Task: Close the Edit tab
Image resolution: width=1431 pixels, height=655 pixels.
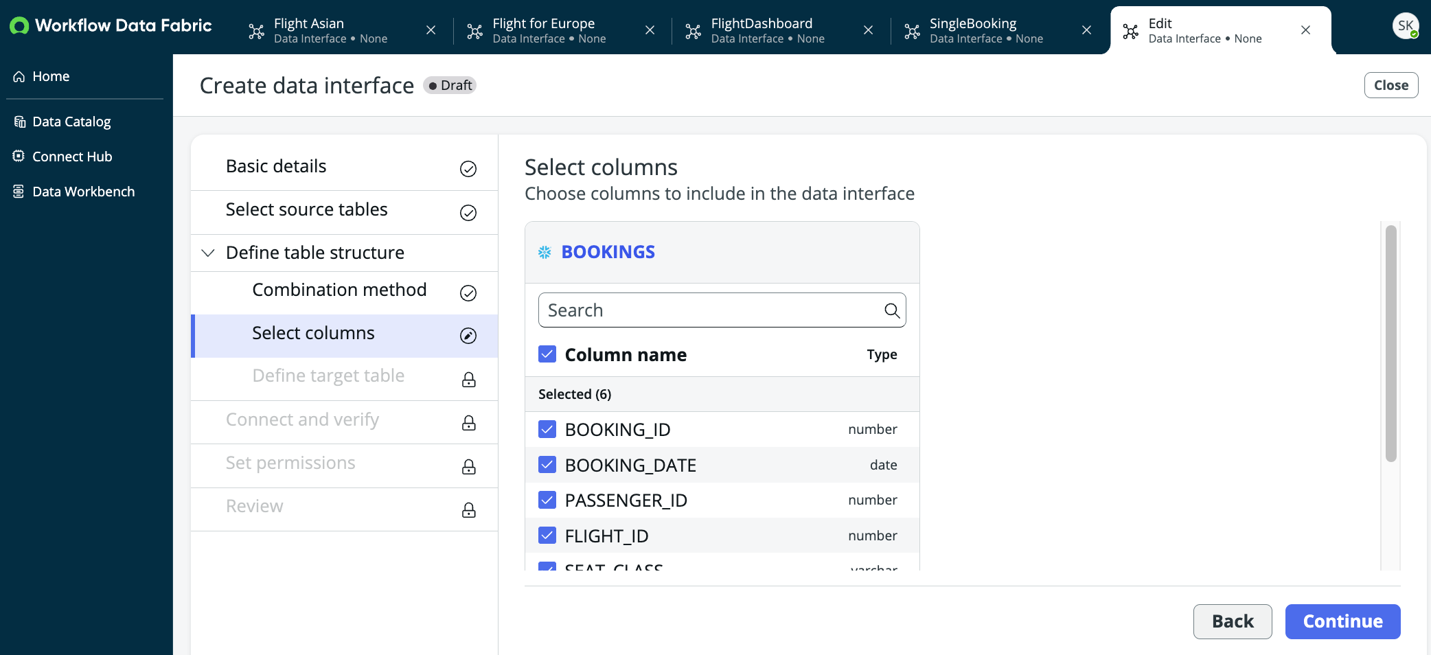Action: click(x=1305, y=30)
